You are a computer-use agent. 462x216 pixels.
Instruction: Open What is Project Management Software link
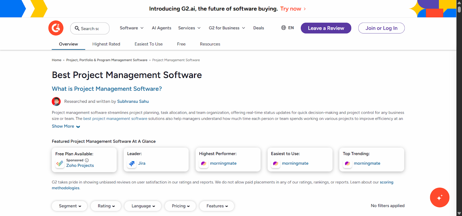(x=107, y=89)
